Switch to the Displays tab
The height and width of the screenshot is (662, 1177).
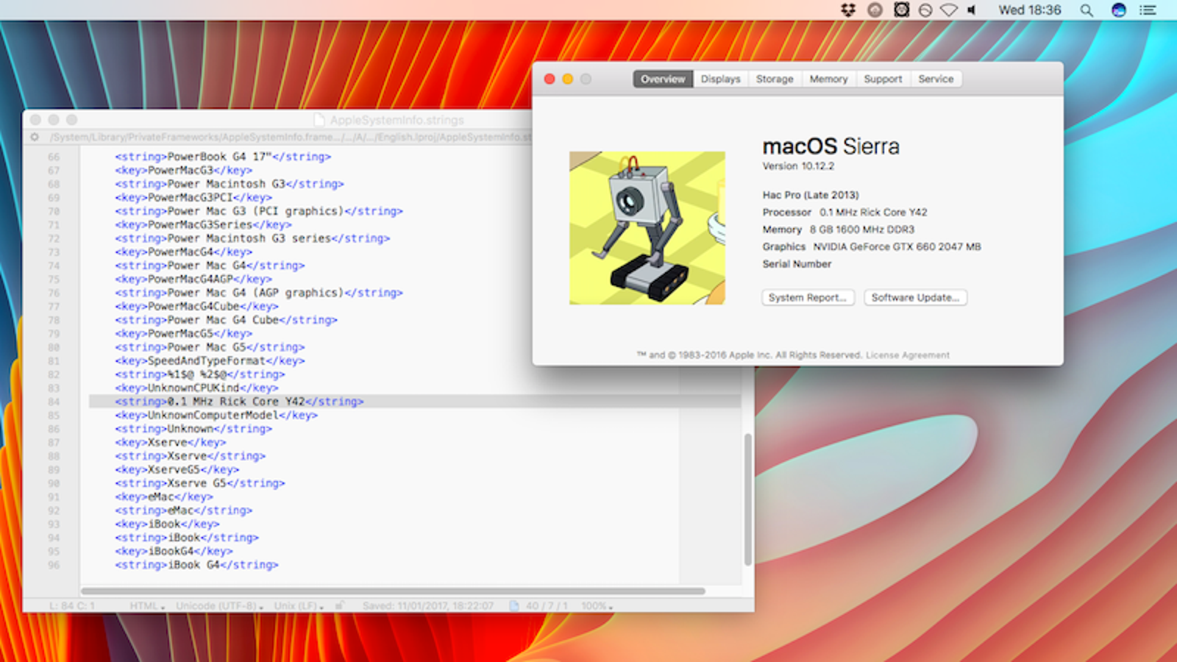click(720, 79)
